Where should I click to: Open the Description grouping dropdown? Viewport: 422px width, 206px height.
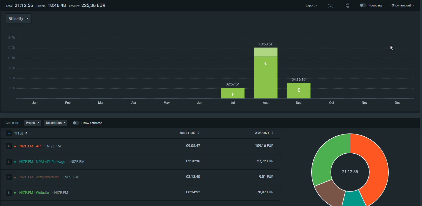[55, 123]
